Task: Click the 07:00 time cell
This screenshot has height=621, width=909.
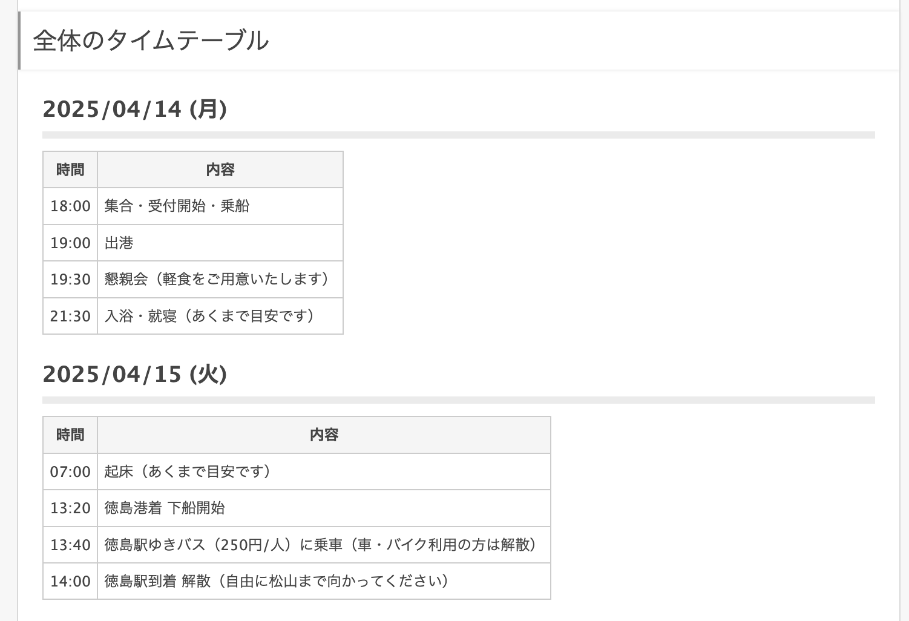Action: pos(70,471)
